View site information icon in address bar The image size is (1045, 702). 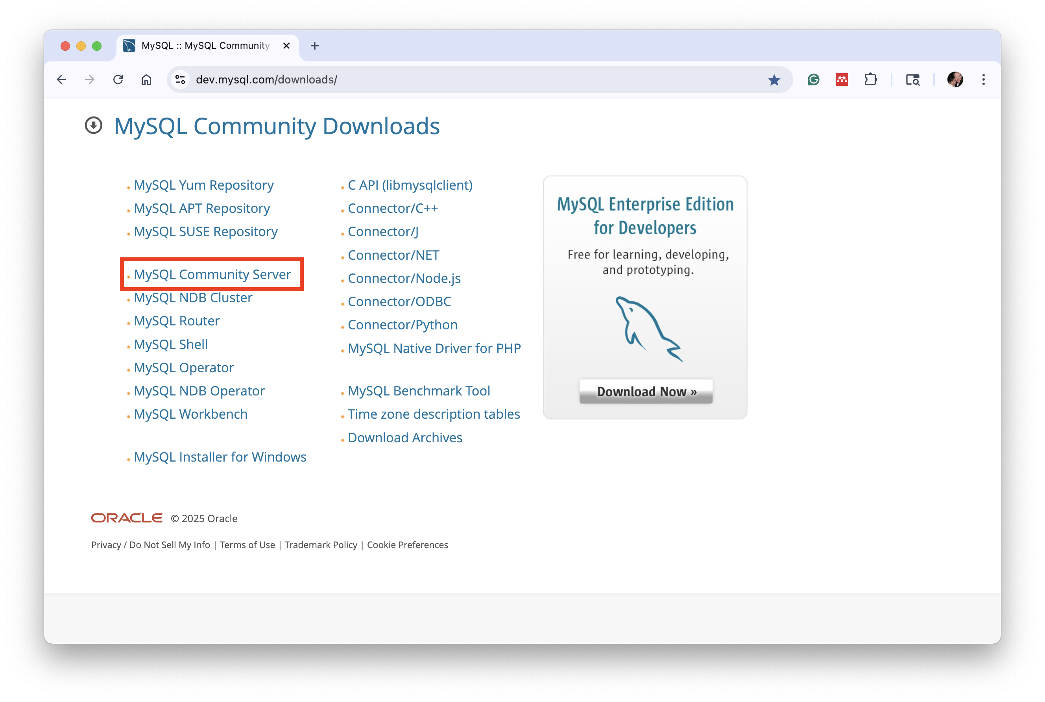tap(180, 80)
